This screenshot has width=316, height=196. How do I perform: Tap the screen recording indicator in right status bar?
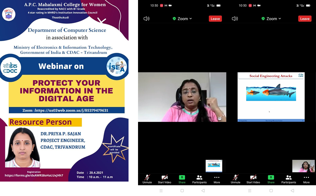pos(250,5)
